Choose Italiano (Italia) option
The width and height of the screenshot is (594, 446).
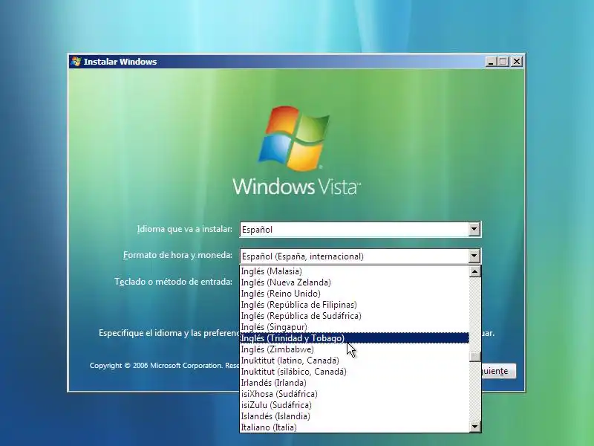coord(355,427)
